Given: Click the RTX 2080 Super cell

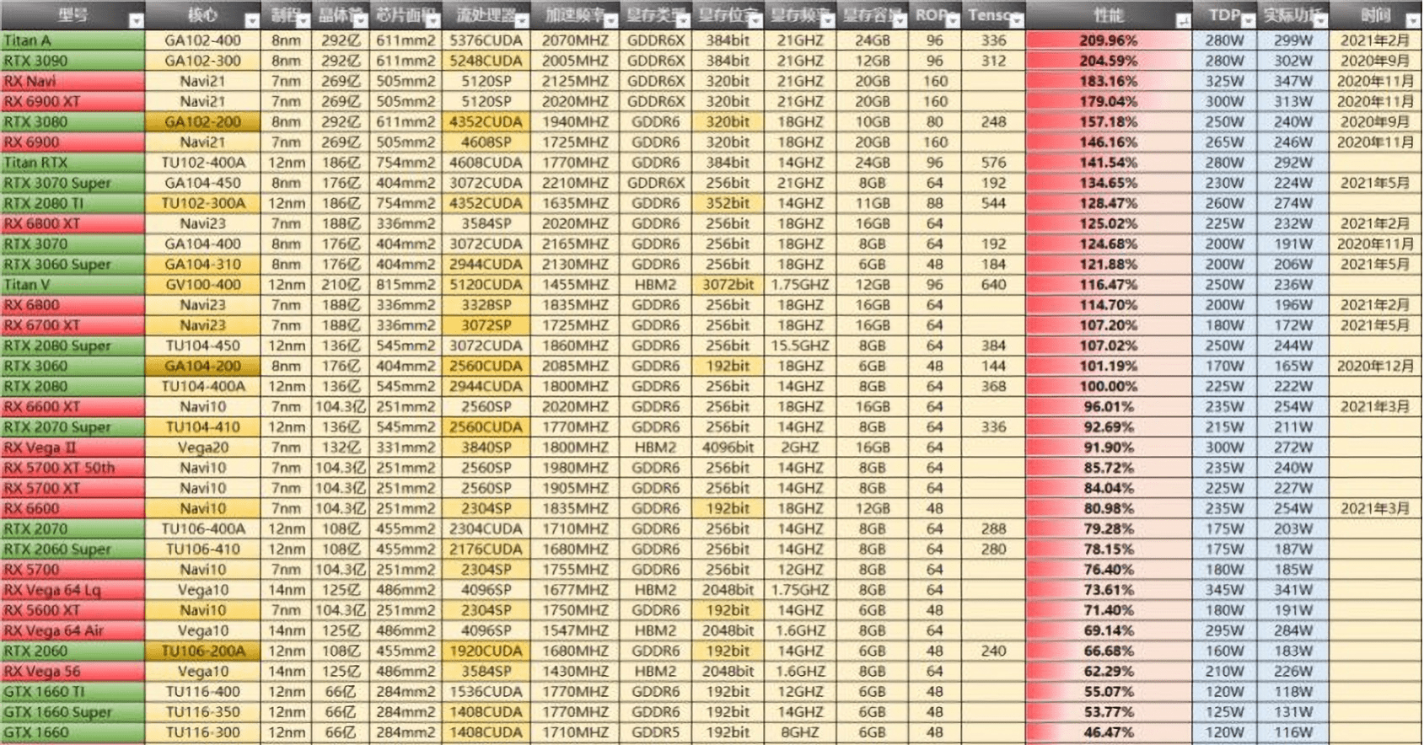Looking at the screenshot, I should (73, 346).
